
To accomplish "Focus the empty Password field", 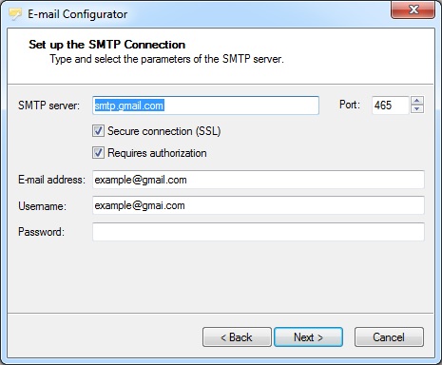I will (259, 232).
